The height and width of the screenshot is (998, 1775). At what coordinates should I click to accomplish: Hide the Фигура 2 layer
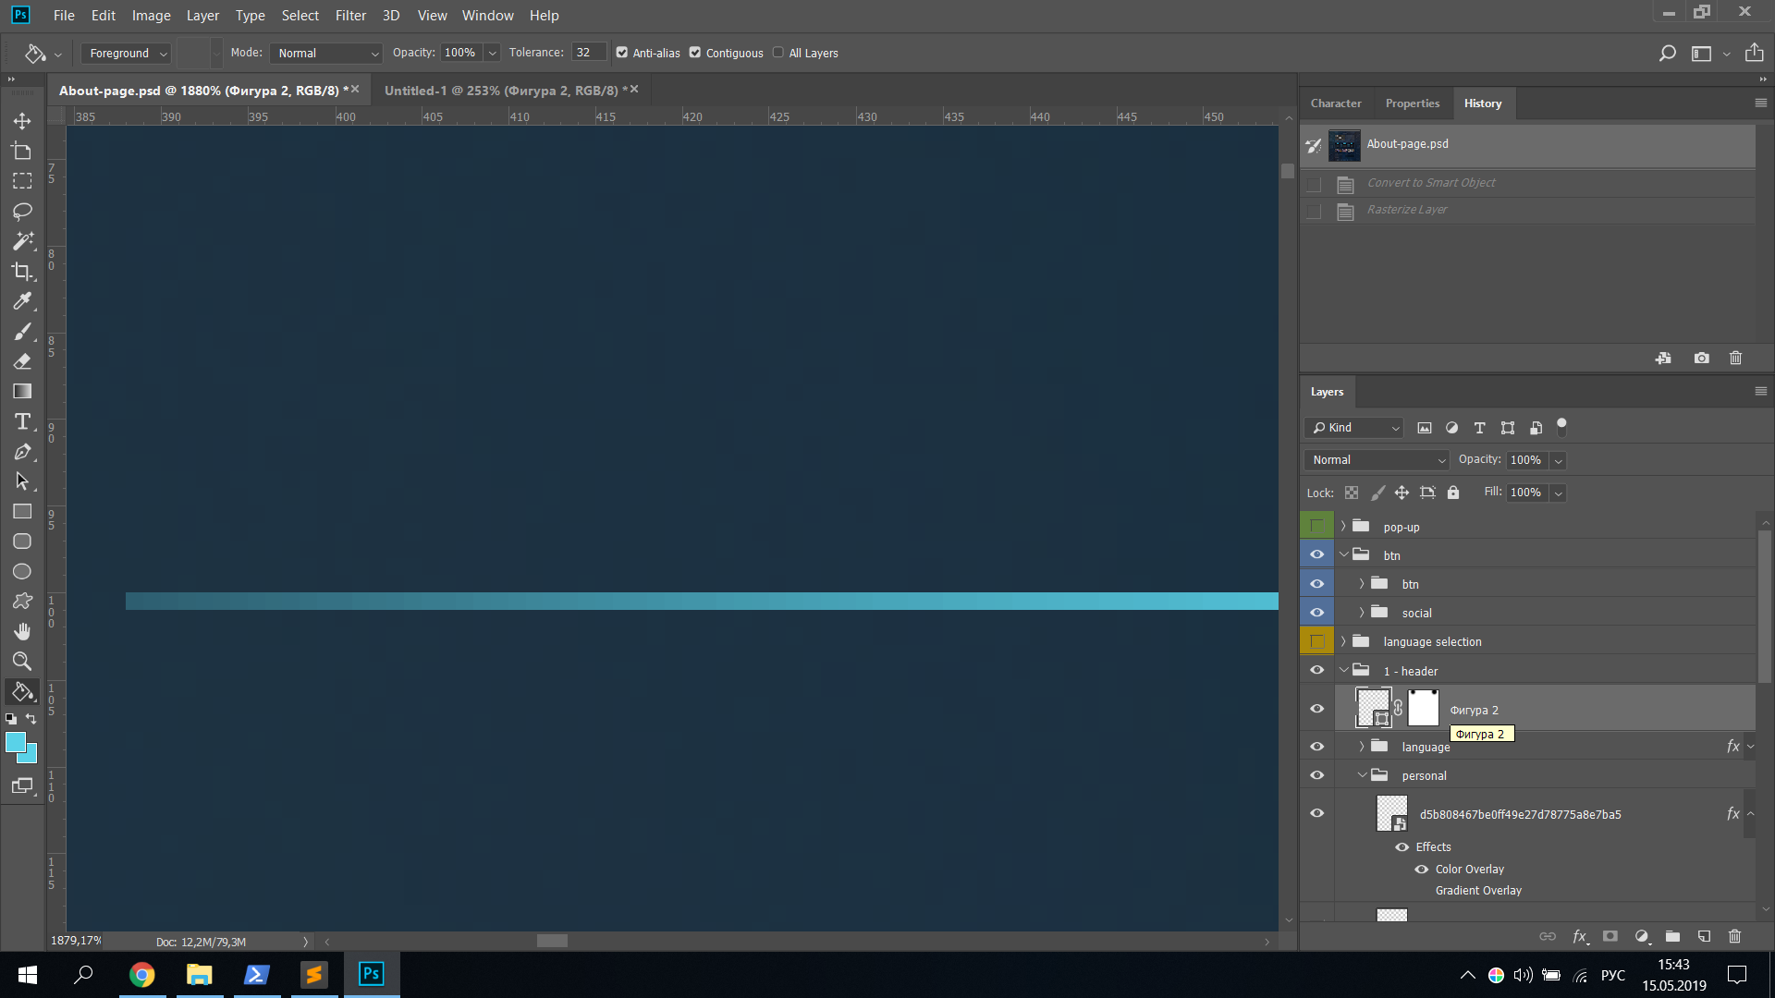tap(1316, 709)
